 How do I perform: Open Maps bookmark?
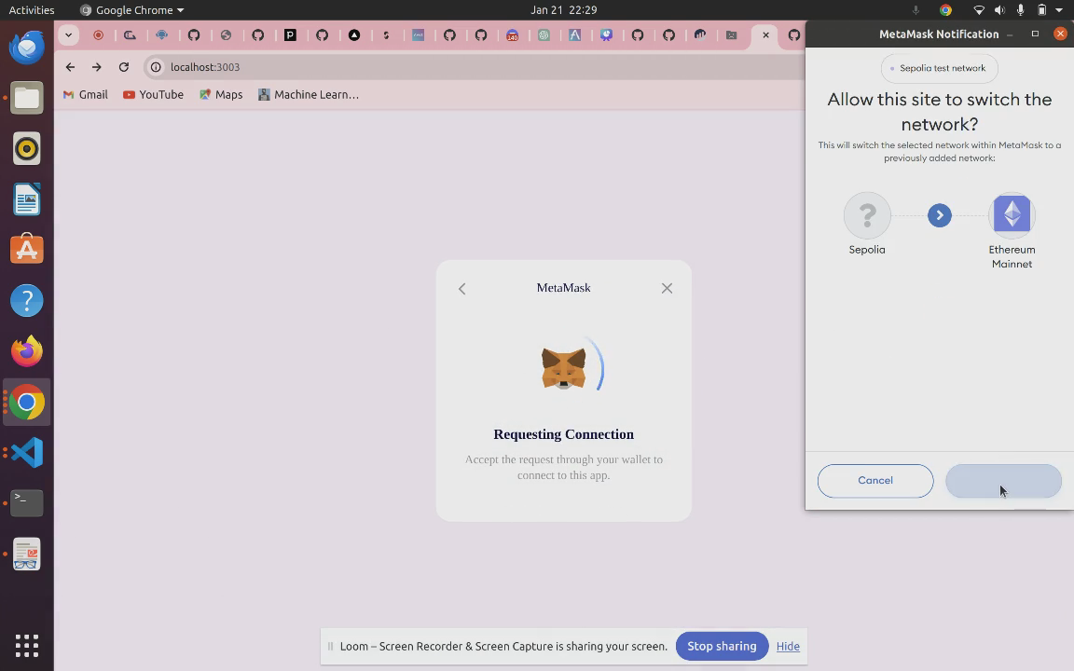221,94
